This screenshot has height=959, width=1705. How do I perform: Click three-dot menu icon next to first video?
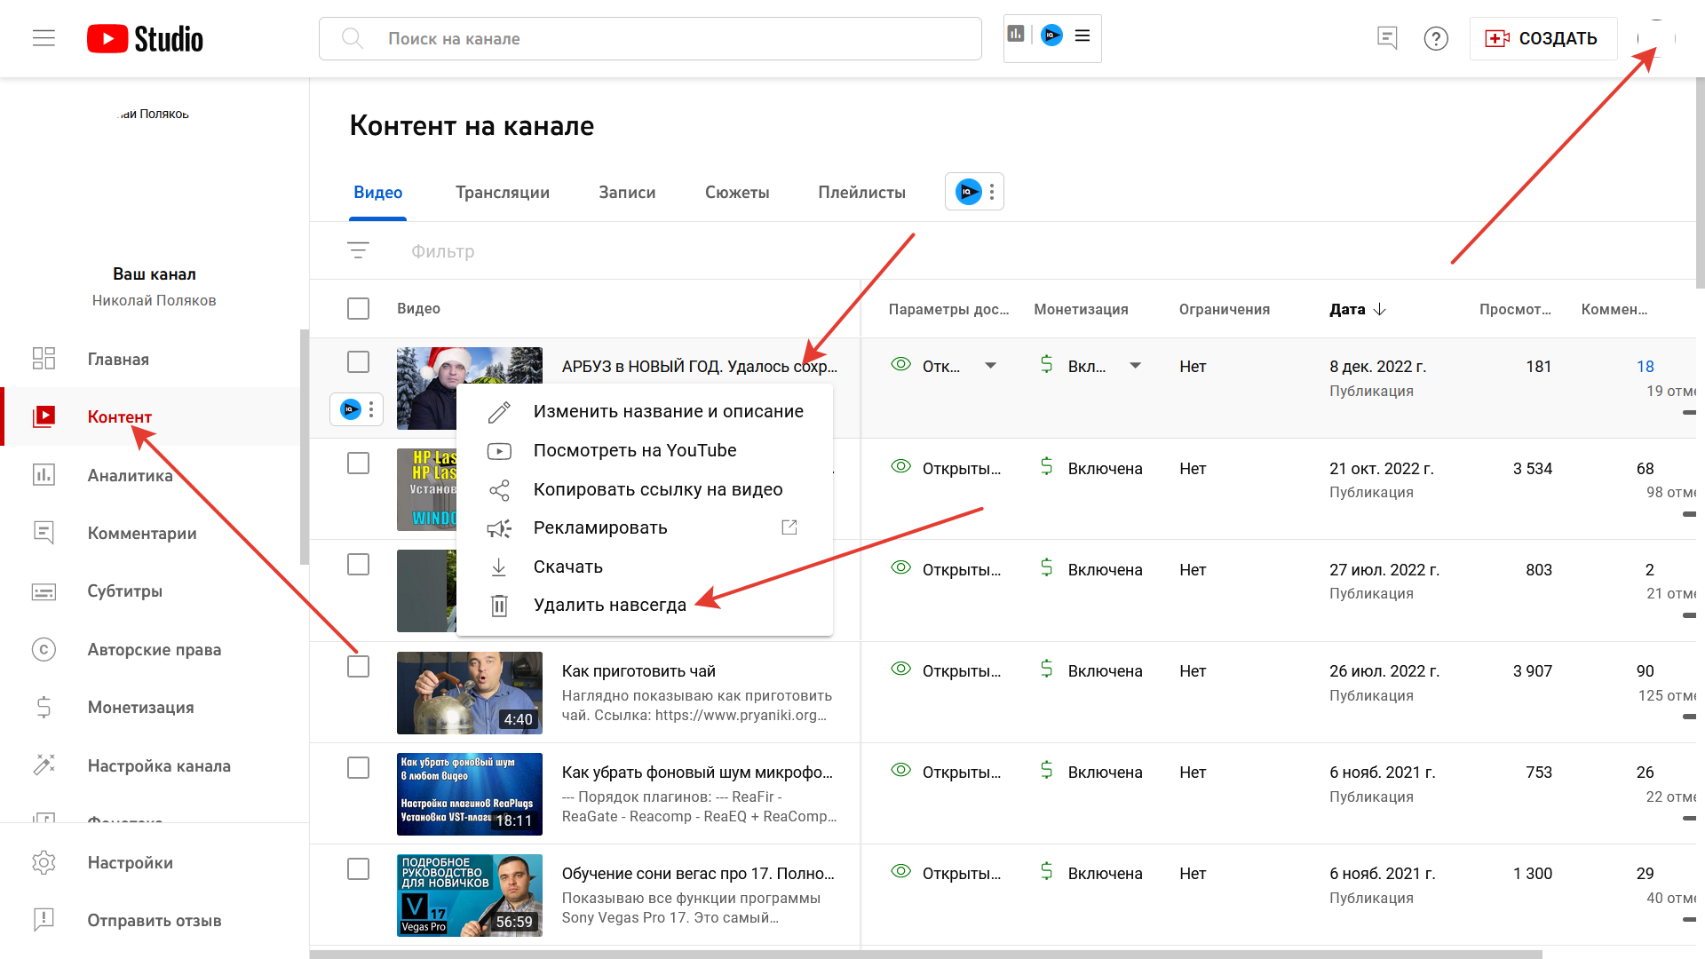pyautogui.click(x=371, y=407)
